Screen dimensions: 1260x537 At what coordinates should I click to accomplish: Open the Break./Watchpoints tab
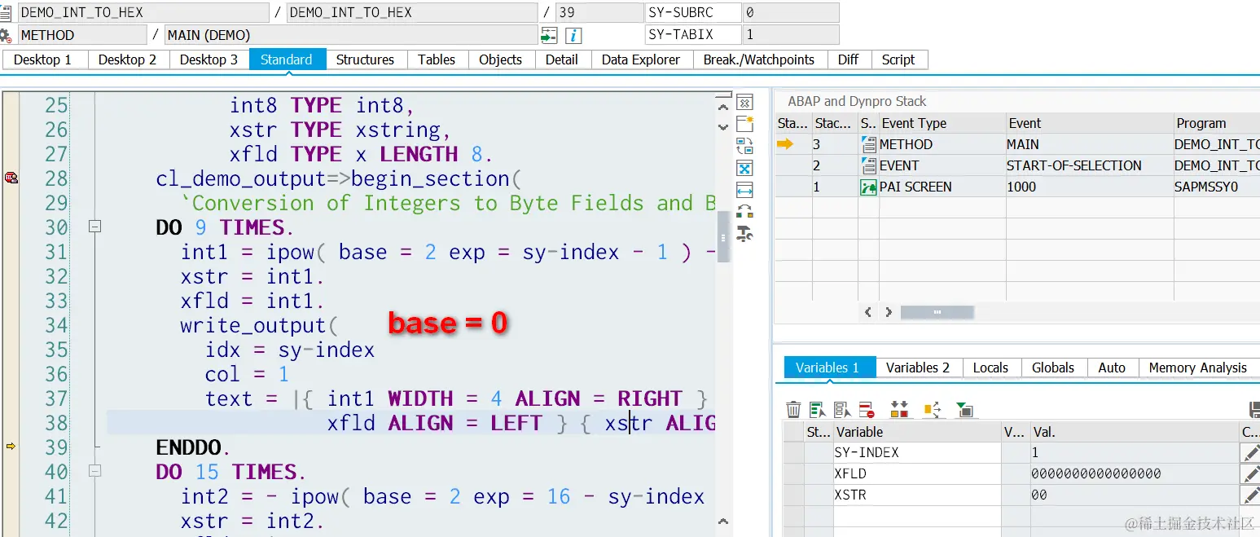point(759,59)
